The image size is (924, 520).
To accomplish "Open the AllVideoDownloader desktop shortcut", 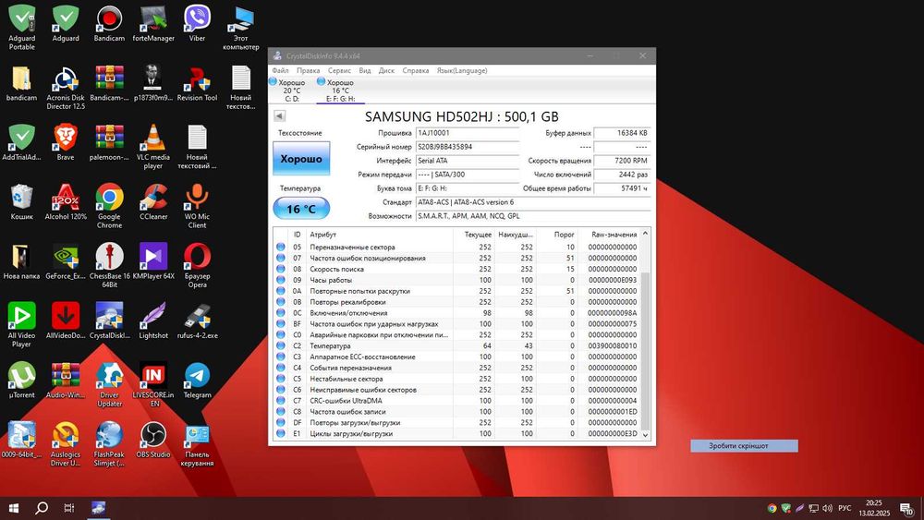I will click(66, 320).
